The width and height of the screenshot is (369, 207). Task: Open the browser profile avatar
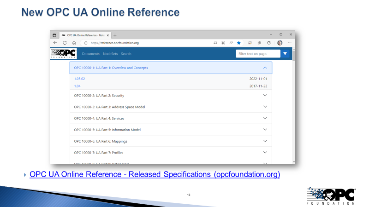coord(280,43)
